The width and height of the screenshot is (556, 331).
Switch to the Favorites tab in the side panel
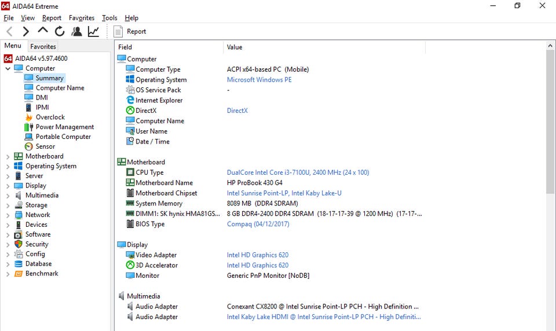pos(43,46)
